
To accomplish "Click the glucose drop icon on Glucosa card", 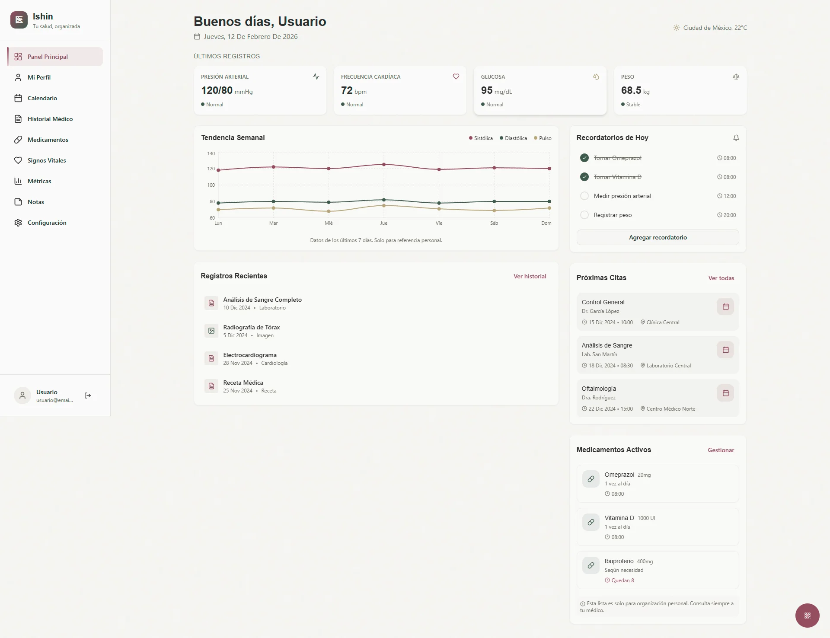I will click(x=596, y=77).
